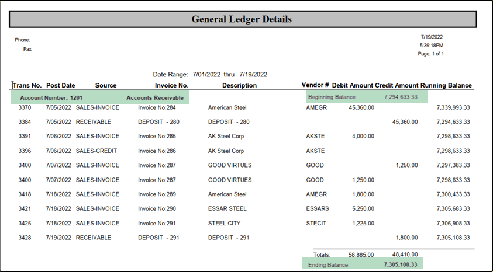Viewport: 493px width, 272px height.
Task: Select transaction number 3396
Action: coord(25,151)
